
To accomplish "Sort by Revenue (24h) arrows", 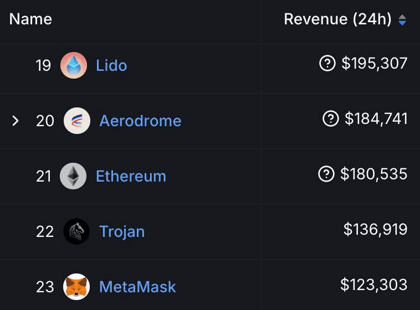I will click(x=402, y=20).
